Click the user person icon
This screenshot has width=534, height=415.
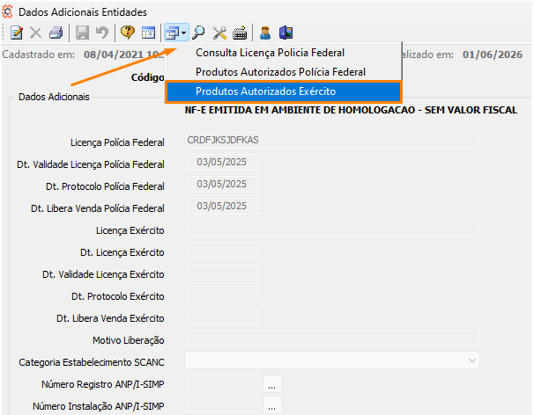265,33
